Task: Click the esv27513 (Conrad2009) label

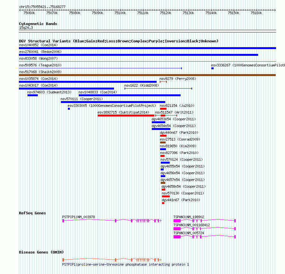Action: click(180, 139)
